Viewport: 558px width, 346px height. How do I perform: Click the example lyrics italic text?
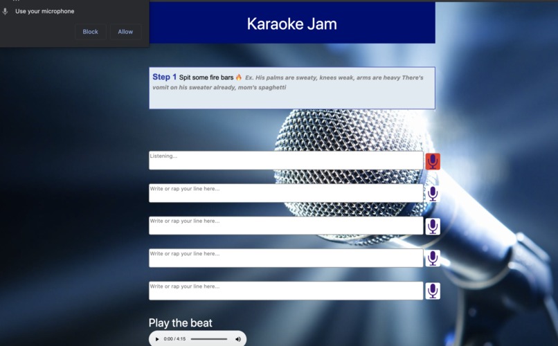click(288, 82)
